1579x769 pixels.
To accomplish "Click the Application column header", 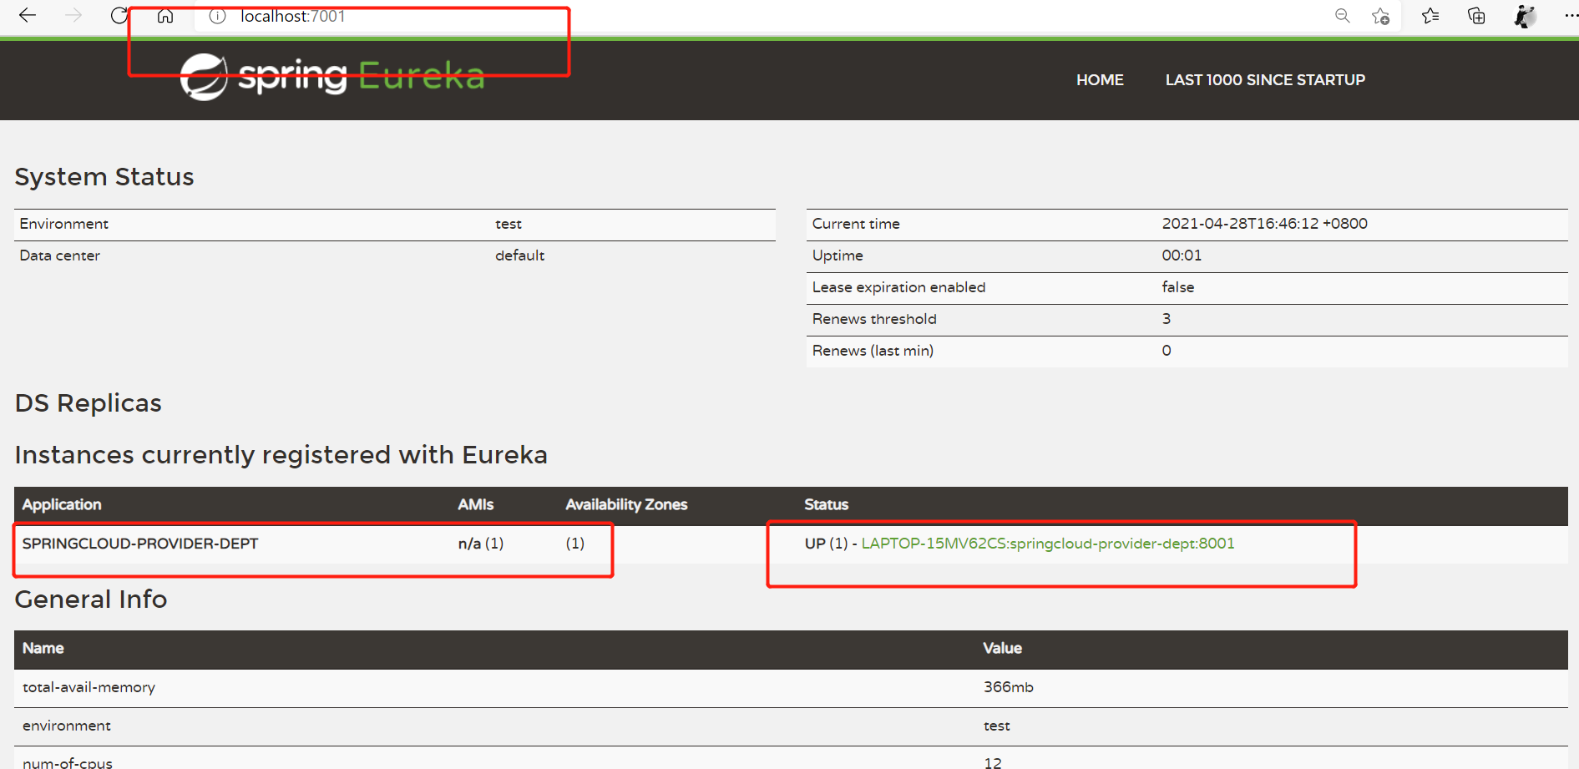I will pos(62,504).
